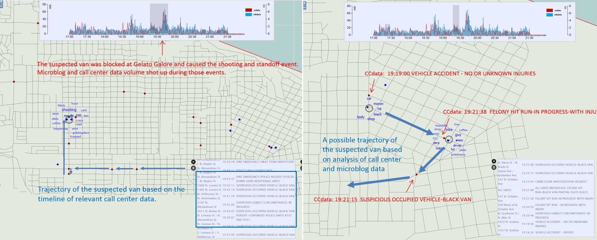Click the word 'jerkdrivers' in word cloud
Viewport: 597px width, 240px height.
click(x=458, y=155)
